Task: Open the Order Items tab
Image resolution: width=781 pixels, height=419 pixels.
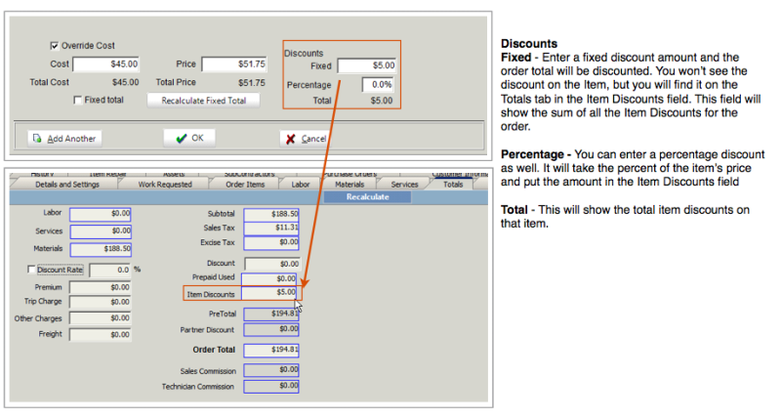Action: coord(245,185)
